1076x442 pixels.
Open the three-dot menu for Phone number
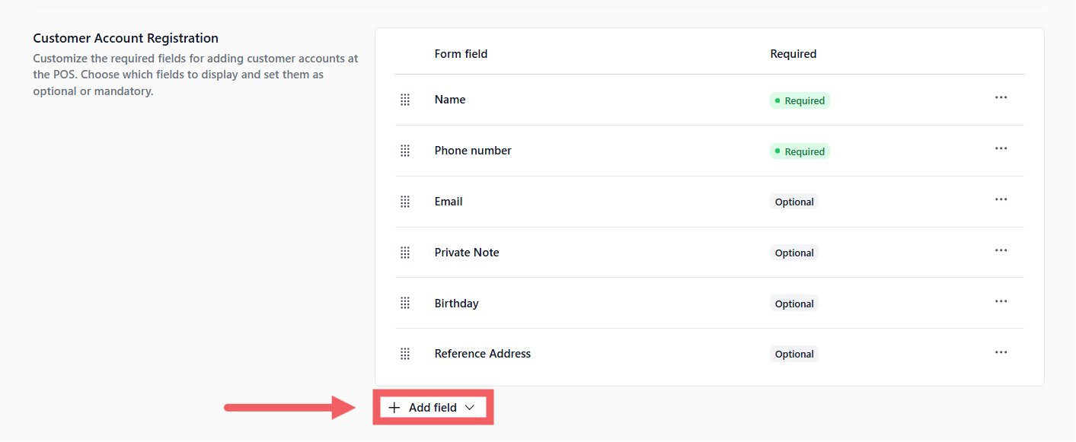(1001, 149)
